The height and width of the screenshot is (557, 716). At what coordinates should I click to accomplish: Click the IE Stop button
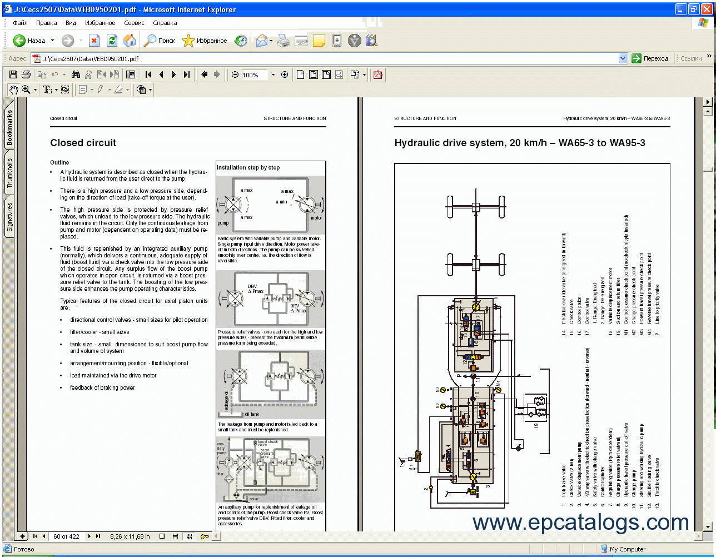[95, 41]
